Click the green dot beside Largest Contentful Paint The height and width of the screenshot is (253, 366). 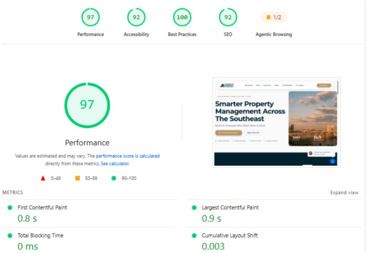click(x=194, y=208)
